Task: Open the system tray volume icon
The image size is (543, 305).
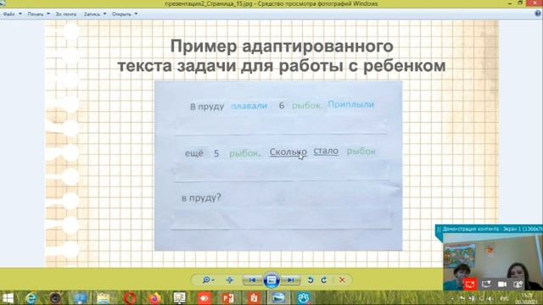Action: coord(490,298)
